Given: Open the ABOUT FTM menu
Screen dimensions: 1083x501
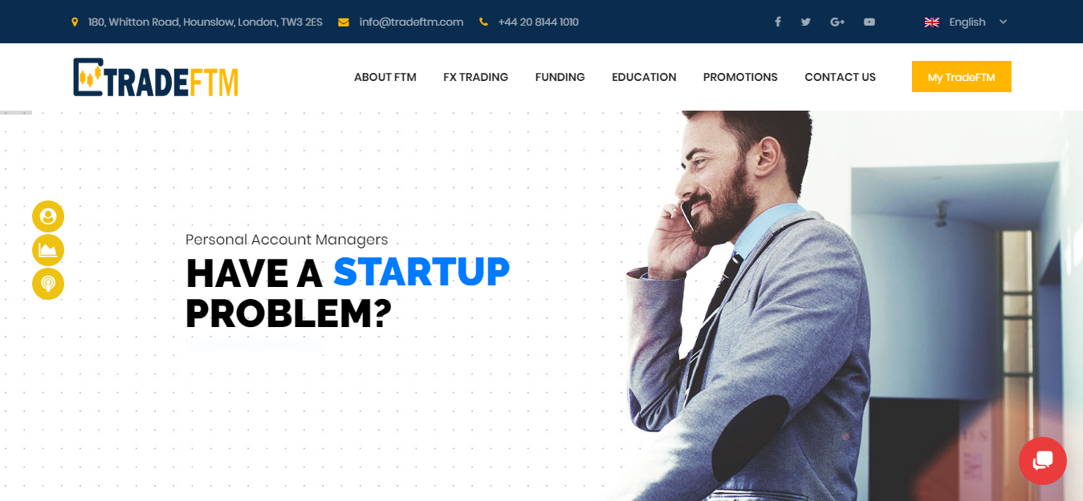Looking at the screenshot, I should [385, 77].
